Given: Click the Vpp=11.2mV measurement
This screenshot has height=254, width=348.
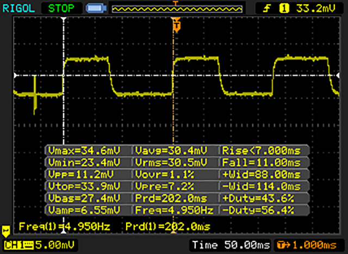Looking at the screenshot, I should 81,175.
